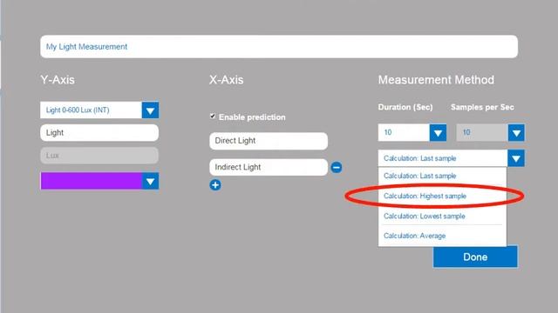Choose Calculation: Lowest sample option
558x313 pixels.
coord(442,216)
